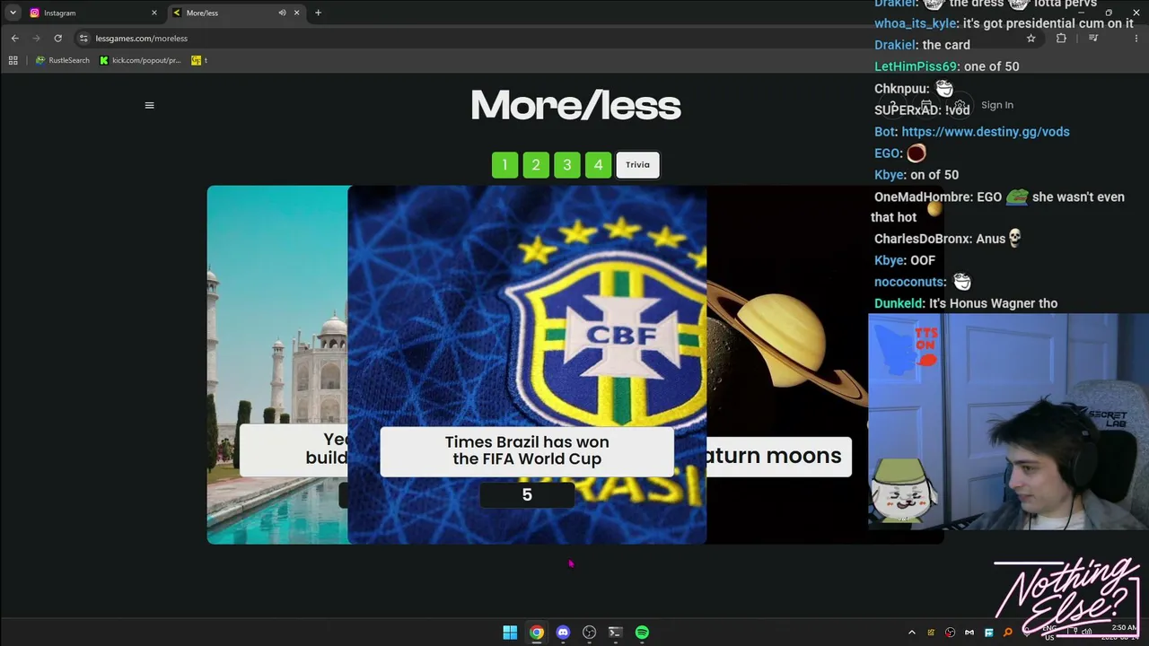Open the Windows Start menu
This screenshot has width=1149, height=646.
[x=510, y=633]
